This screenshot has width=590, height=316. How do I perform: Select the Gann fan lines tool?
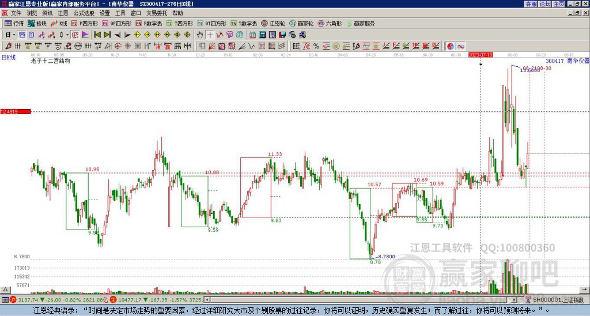pos(212,46)
